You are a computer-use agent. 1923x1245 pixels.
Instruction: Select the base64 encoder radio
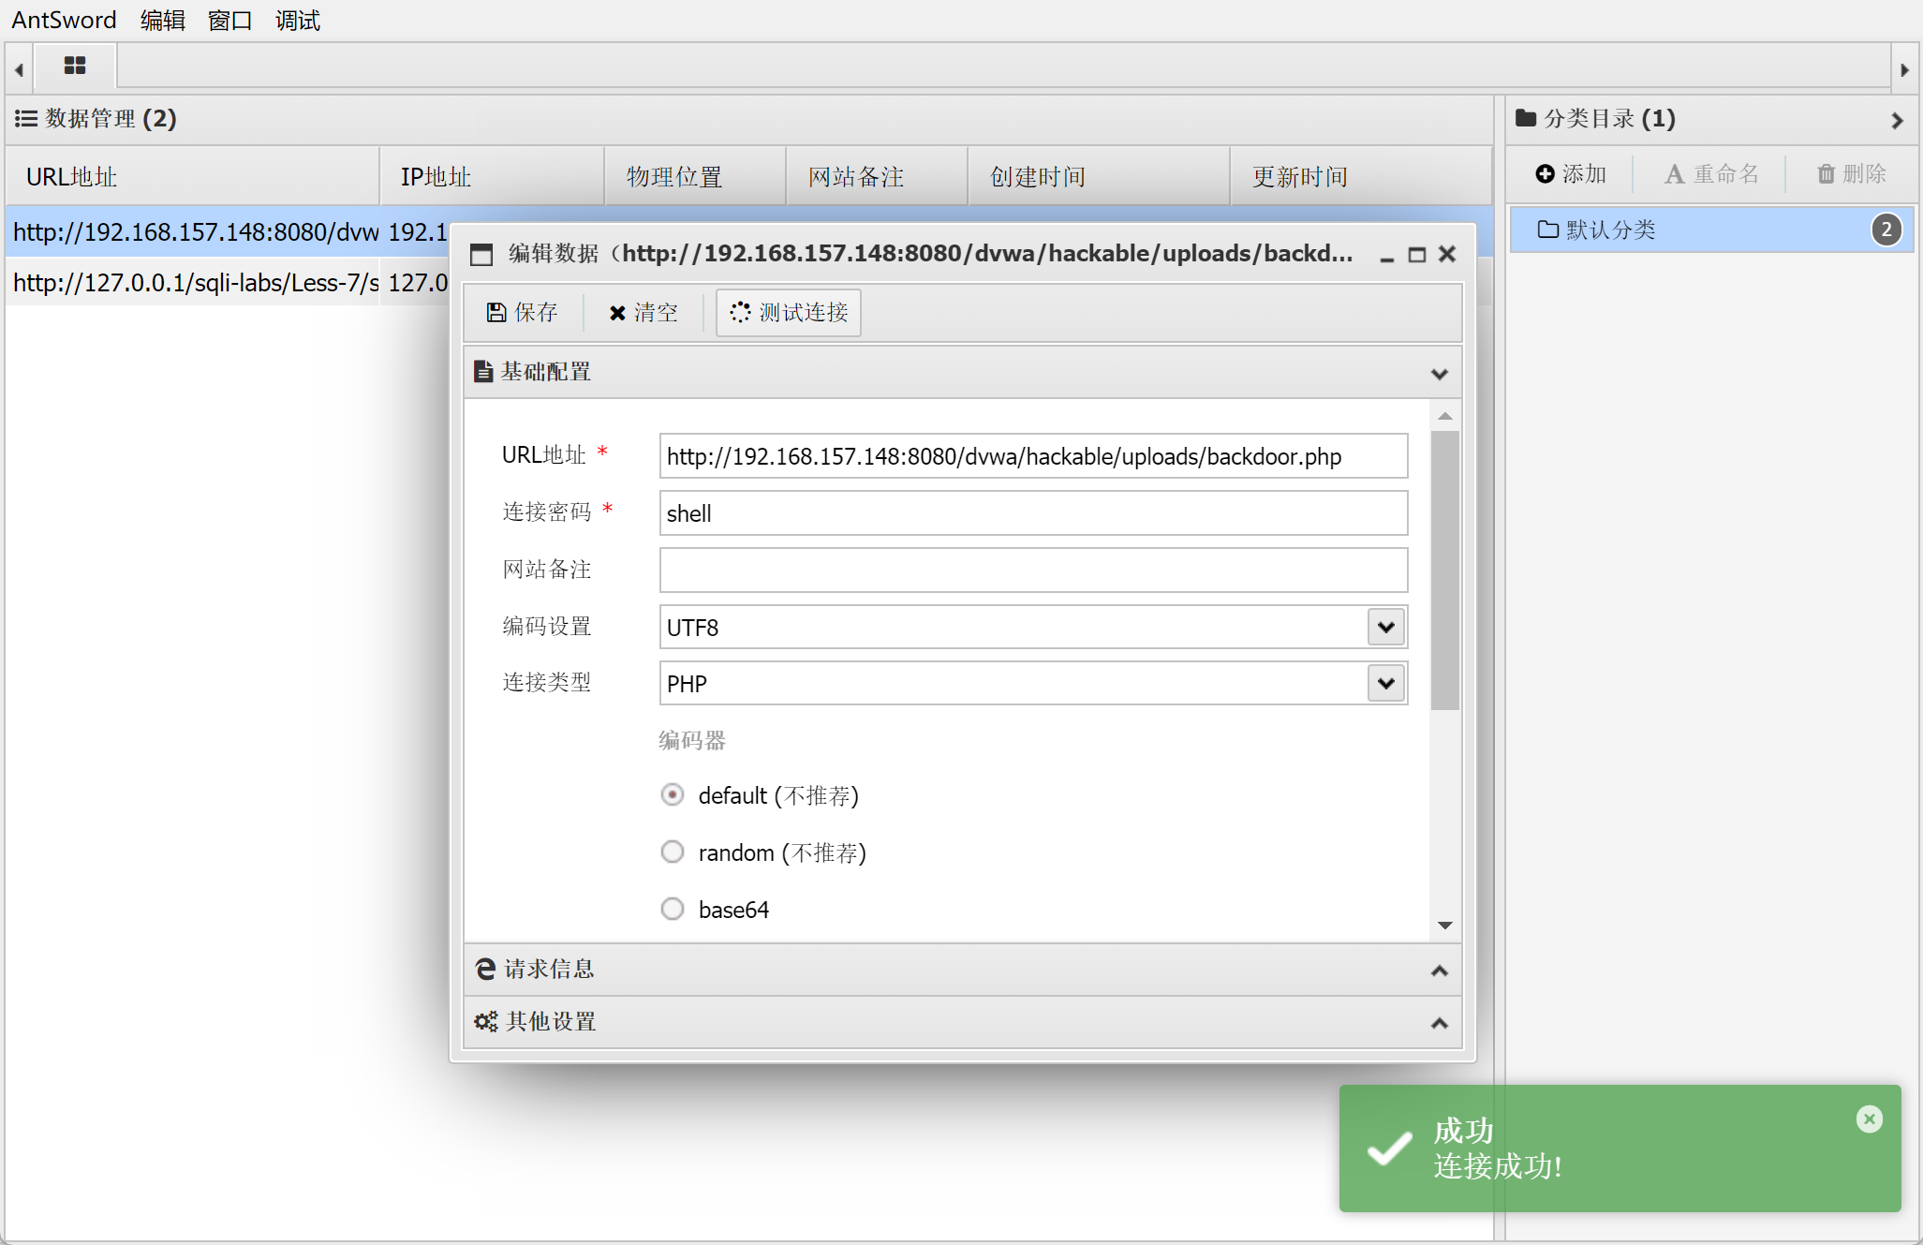coord(673,909)
